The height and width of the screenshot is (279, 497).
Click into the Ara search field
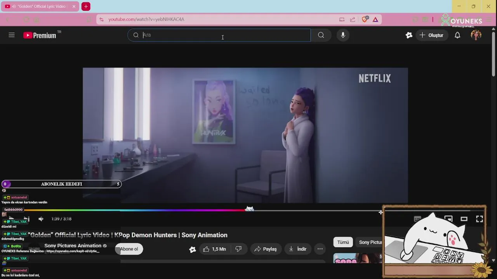(219, 35)
